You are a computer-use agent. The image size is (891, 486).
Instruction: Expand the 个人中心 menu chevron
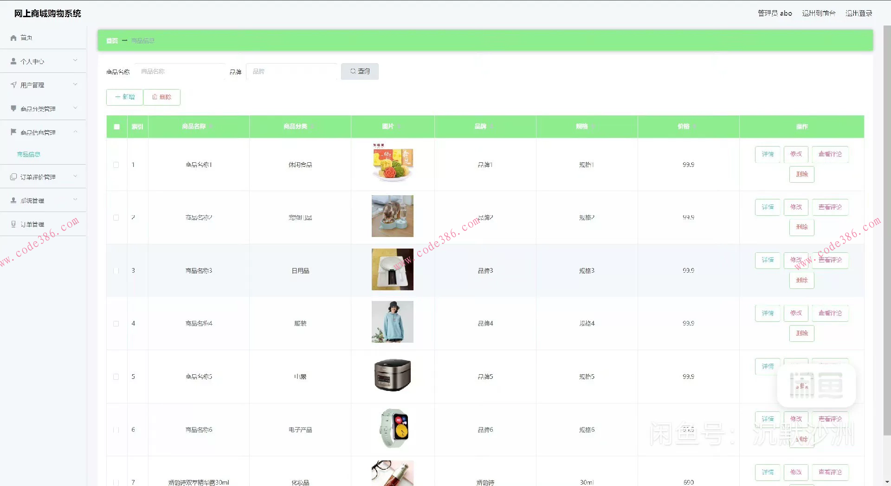(x=75, y=61)
